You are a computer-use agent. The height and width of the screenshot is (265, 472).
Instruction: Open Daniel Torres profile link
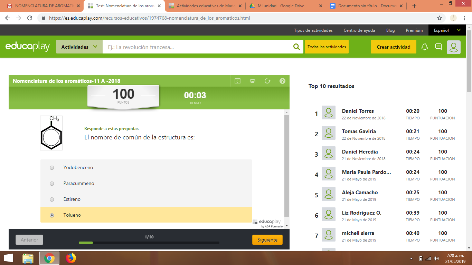[358, 111]
